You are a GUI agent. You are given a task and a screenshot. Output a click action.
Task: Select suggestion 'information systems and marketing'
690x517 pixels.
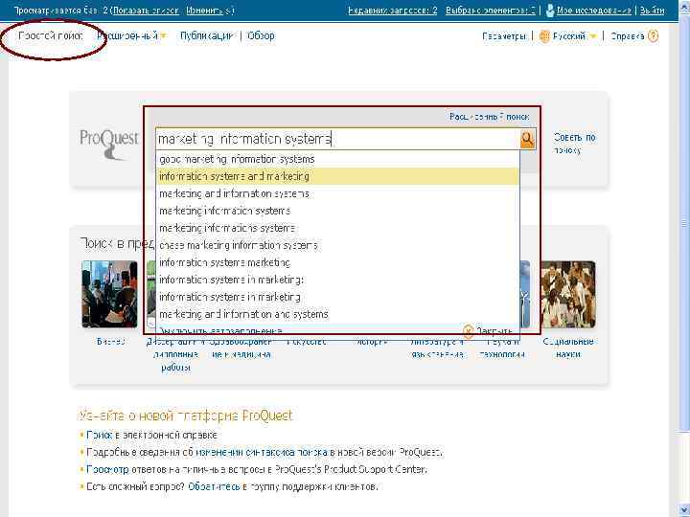click(x=337, y=176)
